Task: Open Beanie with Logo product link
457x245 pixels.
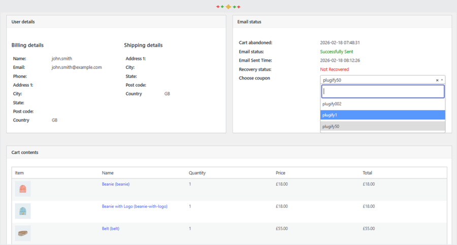Action: point(135,206)
